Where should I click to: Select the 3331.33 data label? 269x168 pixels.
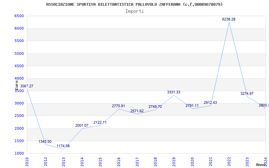[174, 92]
